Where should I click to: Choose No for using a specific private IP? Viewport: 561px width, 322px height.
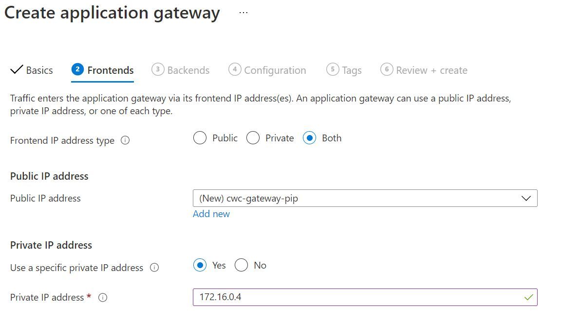(241, 265)
